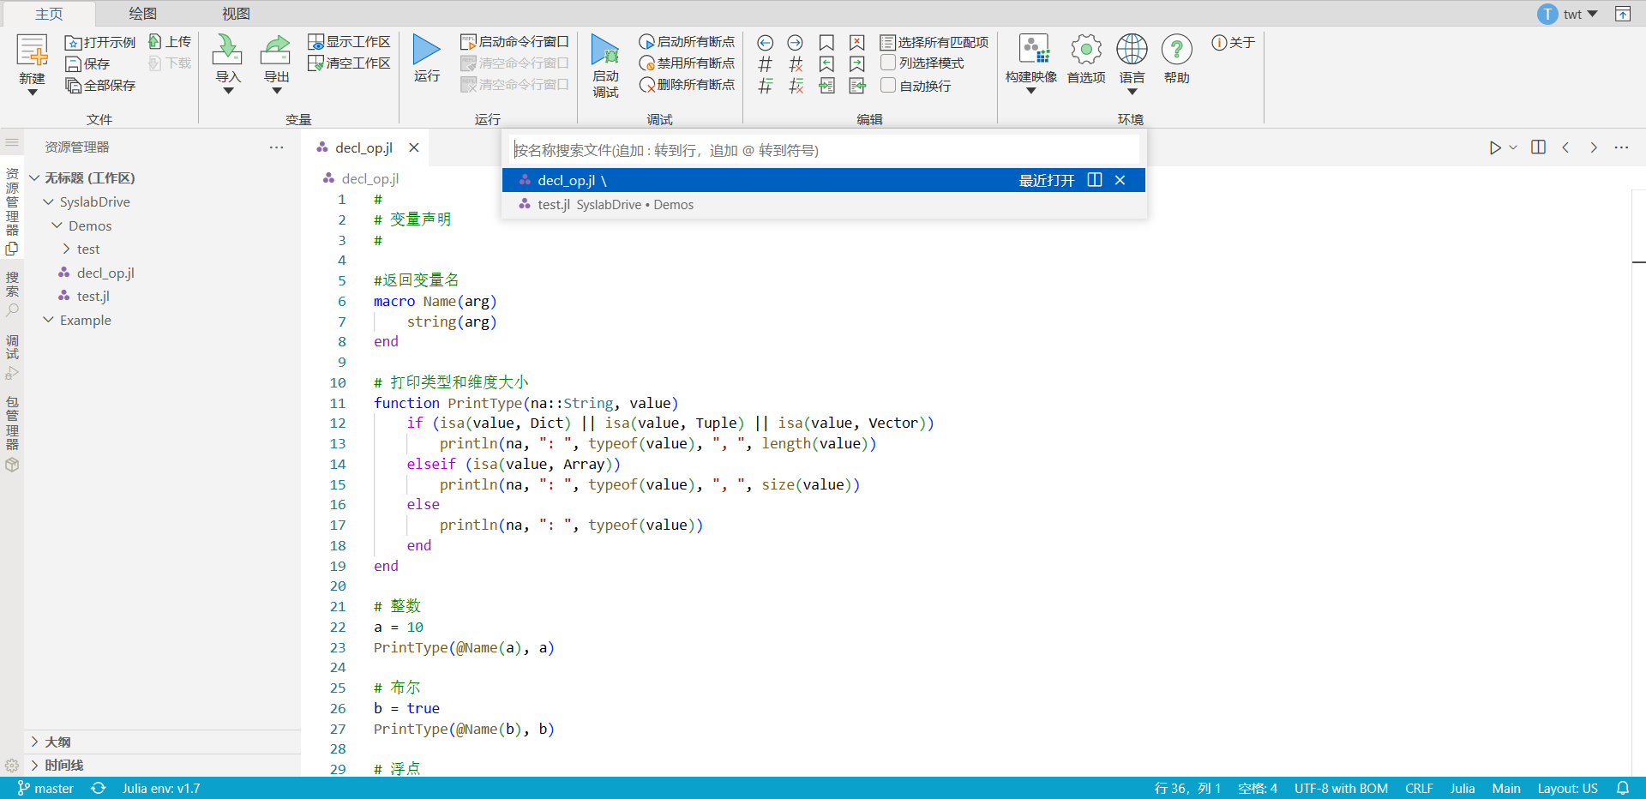This screenshot has height=799, width=1646.
Task: Open the 包管理器 (Package manager) sidebar panel
Action: click(12, 433)
